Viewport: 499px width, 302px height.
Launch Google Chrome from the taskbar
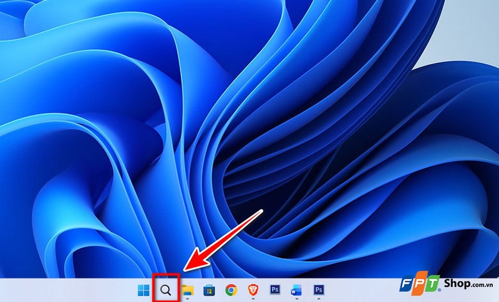coord(231,290)
